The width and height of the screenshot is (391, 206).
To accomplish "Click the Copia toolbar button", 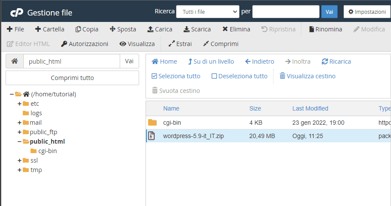I will coord(87,29).
